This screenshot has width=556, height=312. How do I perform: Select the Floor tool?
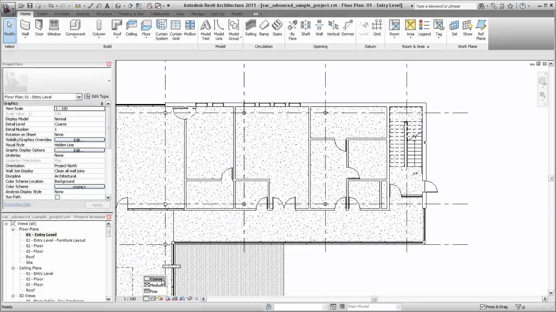[146, 29]
